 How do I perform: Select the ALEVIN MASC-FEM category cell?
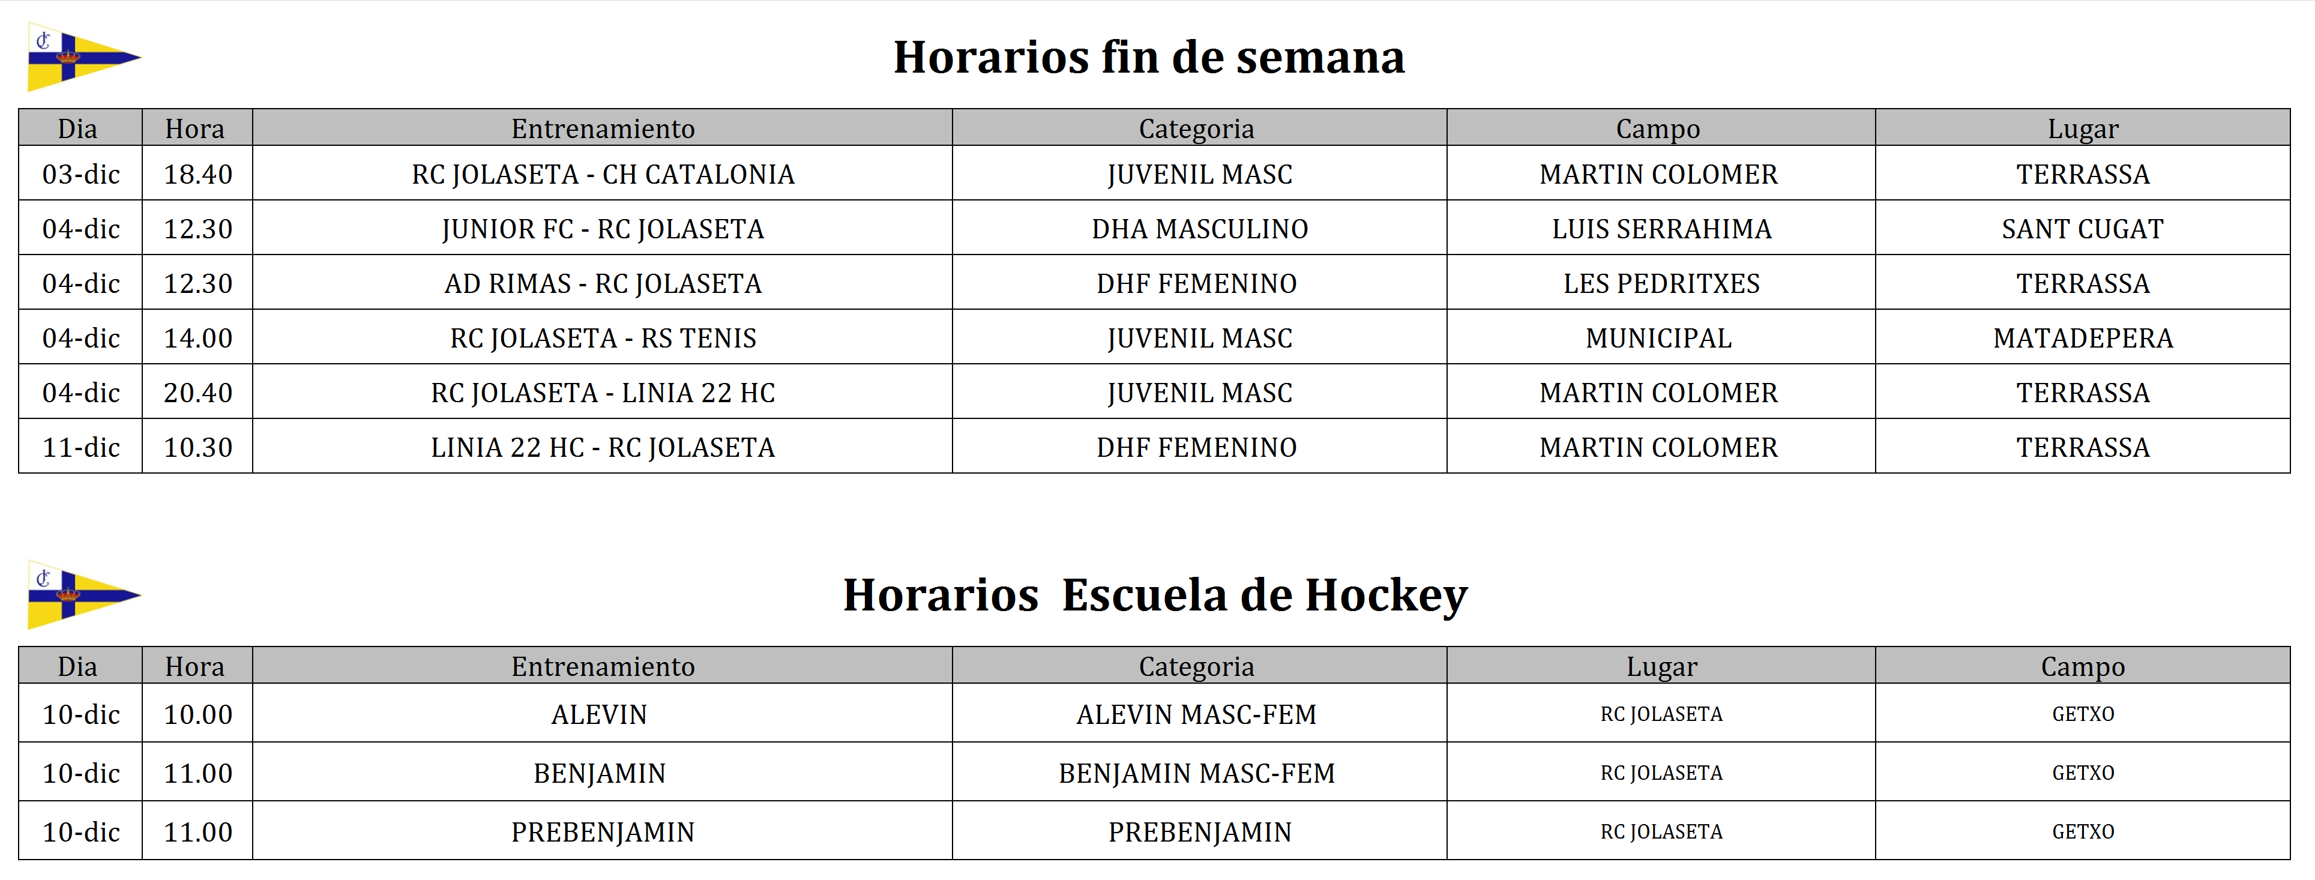(x=1196, y=714)
